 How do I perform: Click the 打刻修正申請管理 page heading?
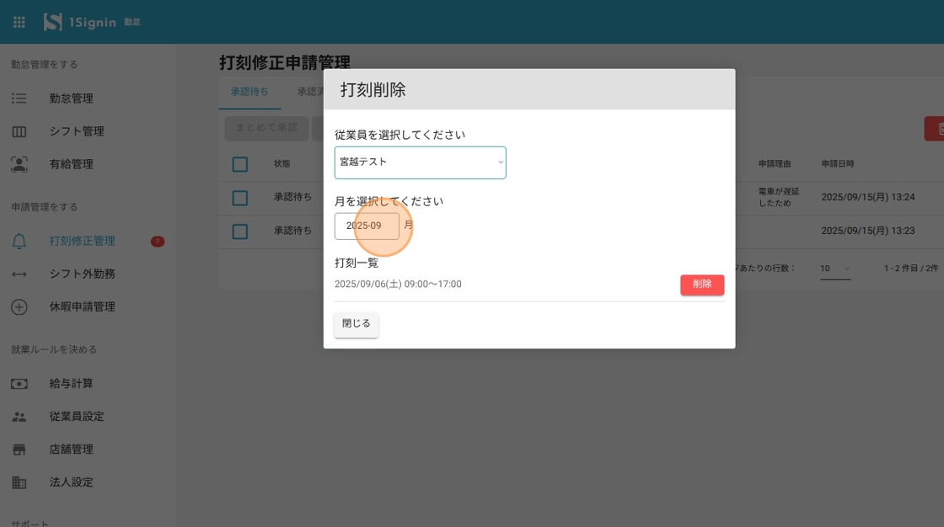coord(284,62)
